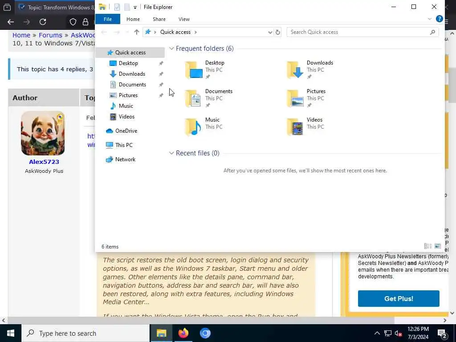The height and width of the screenshot is (342, 456).
Task: Select Music in the navigation pane
Action: point(126,106)
